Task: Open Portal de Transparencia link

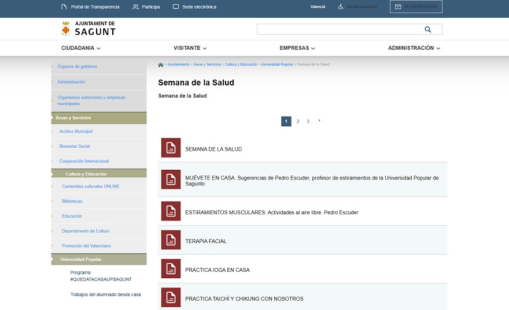Action: 90,7
